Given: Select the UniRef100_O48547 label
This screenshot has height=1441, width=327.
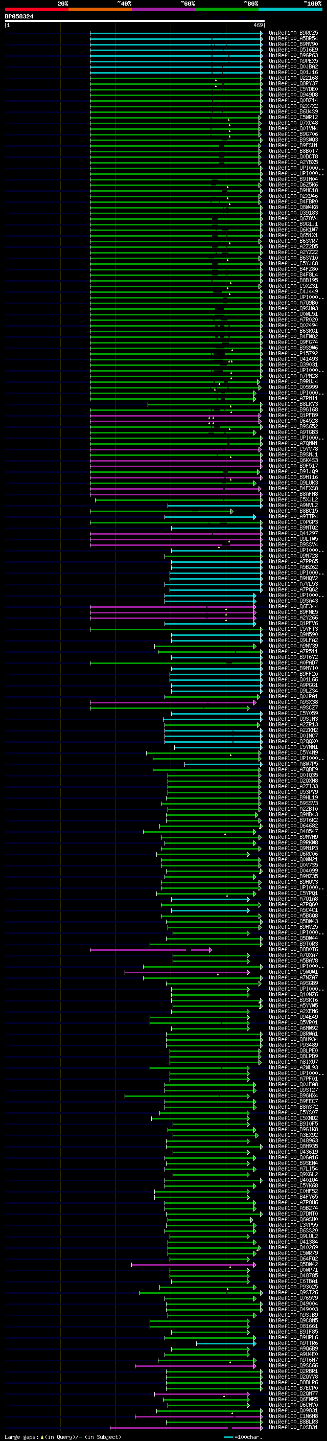Looking at the screenshot, I should point(293,831).
